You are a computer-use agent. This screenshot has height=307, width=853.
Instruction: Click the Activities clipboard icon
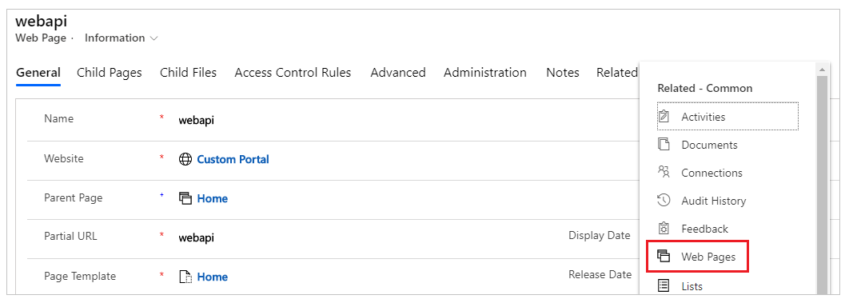pyautogui.click(x=664, y=117)
